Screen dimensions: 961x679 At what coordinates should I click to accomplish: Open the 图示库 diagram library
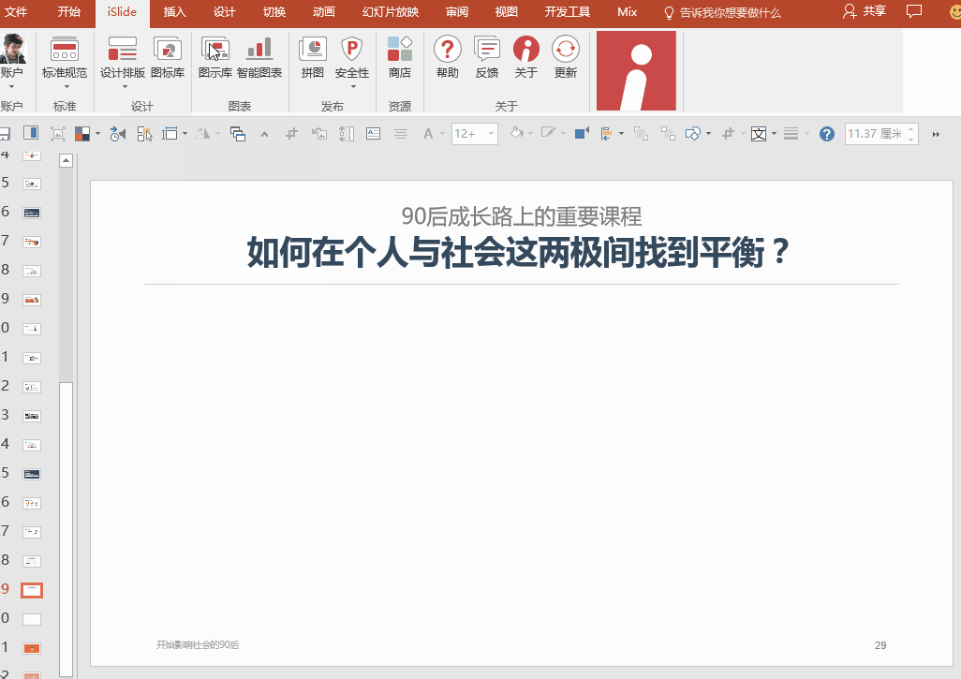pyautogui.click(x=215, y=57)
